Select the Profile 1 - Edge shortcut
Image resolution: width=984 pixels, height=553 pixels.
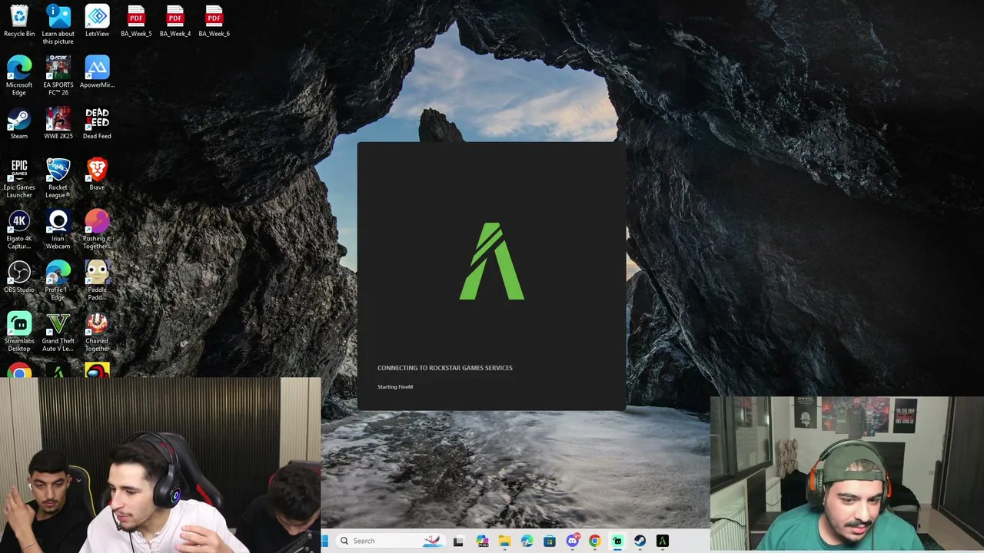click(x=58, y=281)
